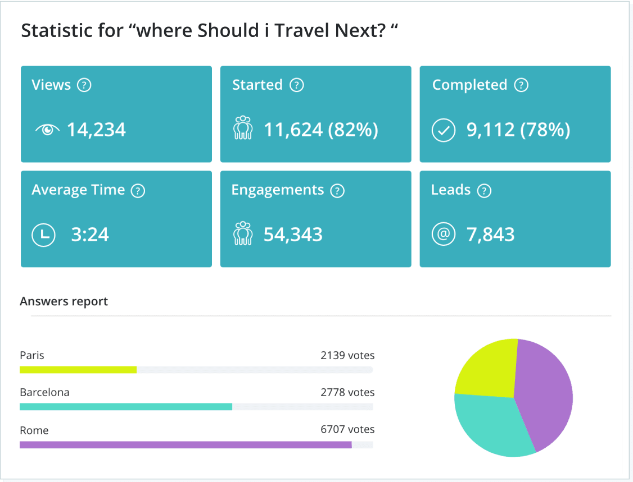
Task: Click the teal Barcelona vote bar
Action: [x=126, y=407]
